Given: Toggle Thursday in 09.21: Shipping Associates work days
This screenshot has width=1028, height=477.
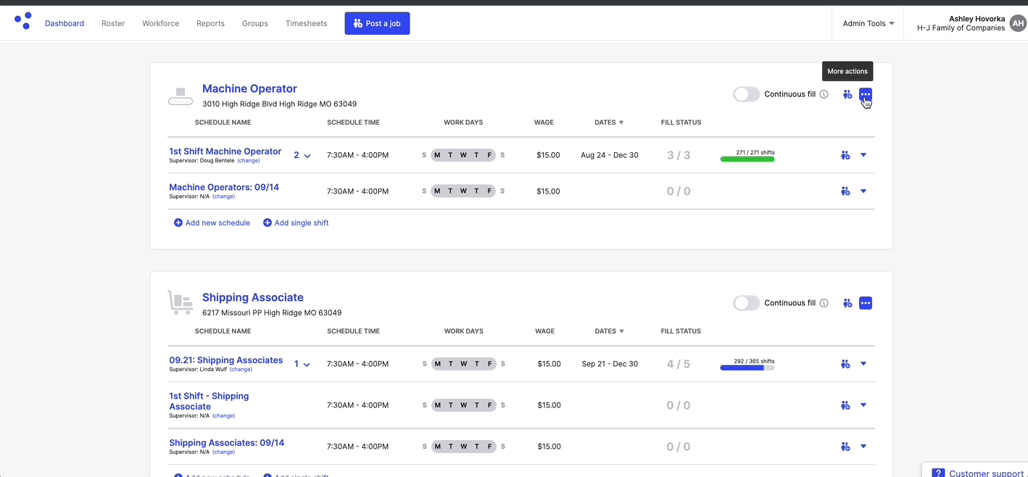Looking at the screenshot, I should 478,364.
